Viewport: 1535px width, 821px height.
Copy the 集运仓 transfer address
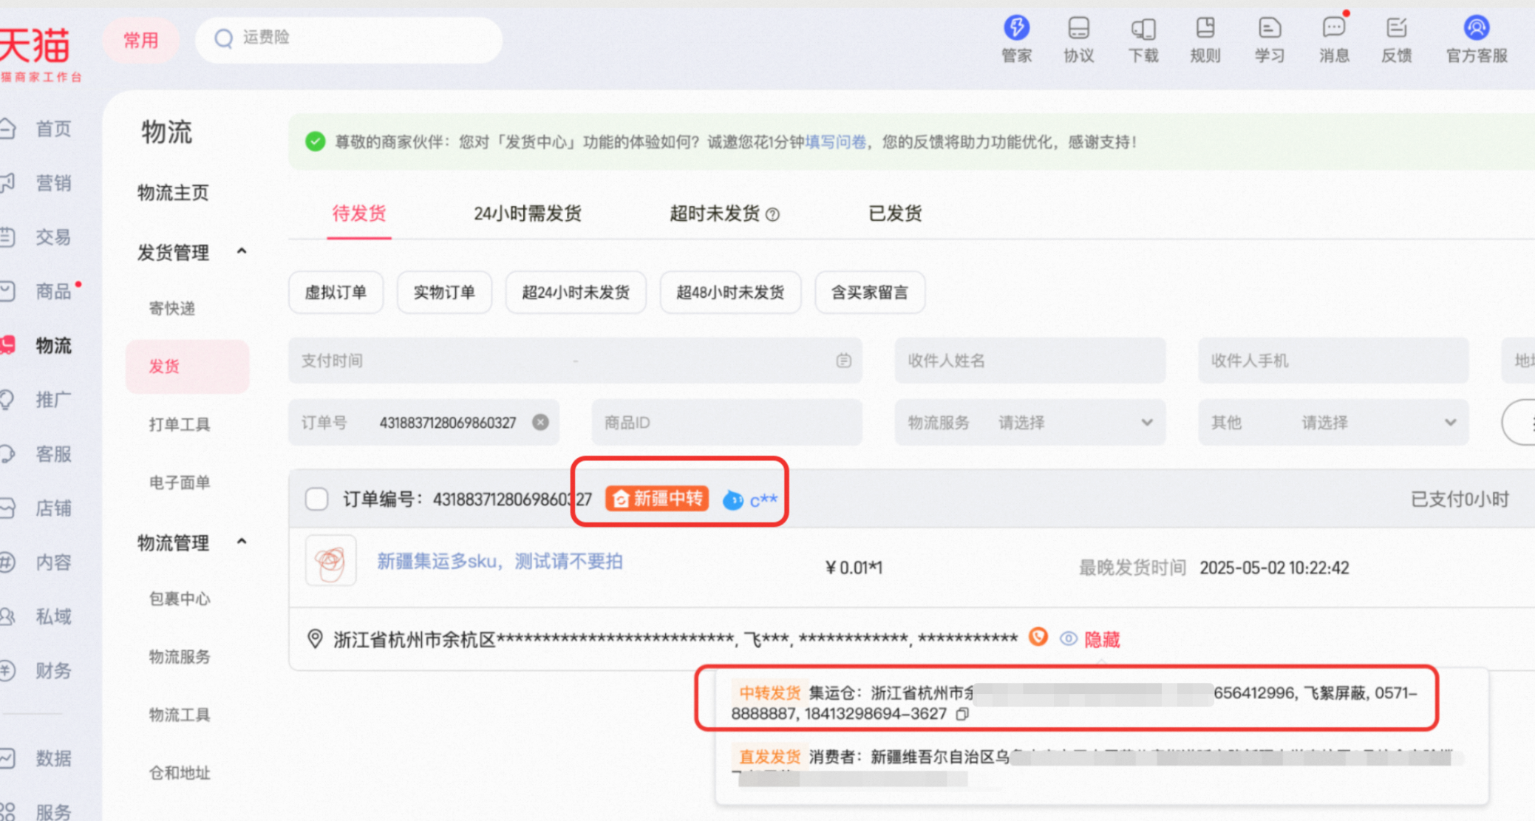[x=961, y=714]
